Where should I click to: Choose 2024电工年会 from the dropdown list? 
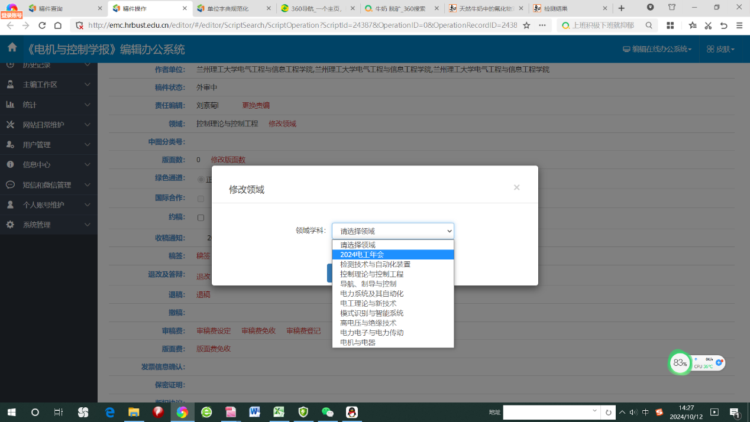coord(362,255)
